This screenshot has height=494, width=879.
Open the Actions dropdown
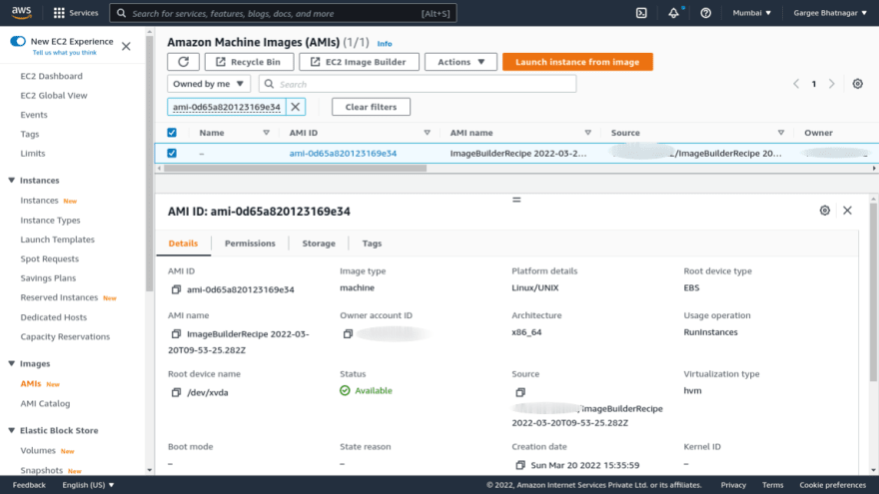point(460,62)
